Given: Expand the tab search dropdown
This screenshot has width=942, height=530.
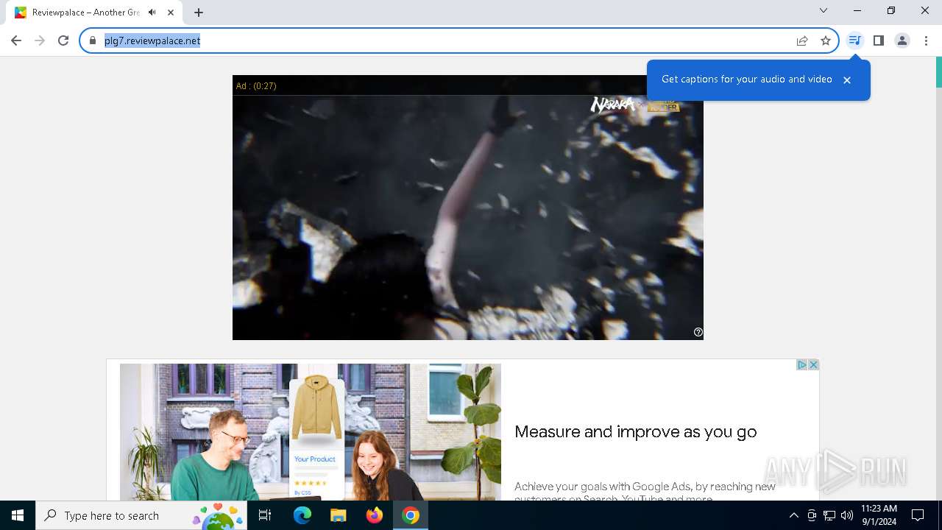Looking at the screenshot, I should pyautogui.click(x=824, y=10).
